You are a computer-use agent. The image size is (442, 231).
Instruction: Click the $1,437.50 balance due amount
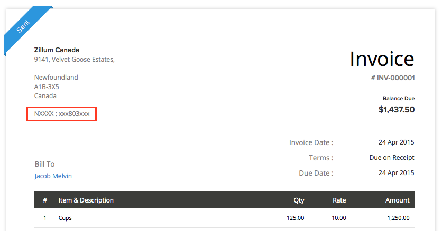397,110
